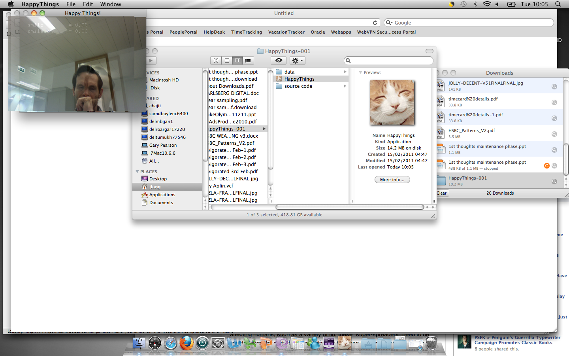569x356 pixels.
Task: Open the Trash in the Dock
Action: [x=431, y=343]
